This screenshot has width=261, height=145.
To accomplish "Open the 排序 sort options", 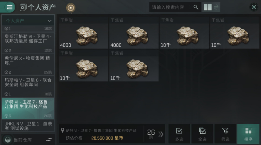I will pos(248,134).
